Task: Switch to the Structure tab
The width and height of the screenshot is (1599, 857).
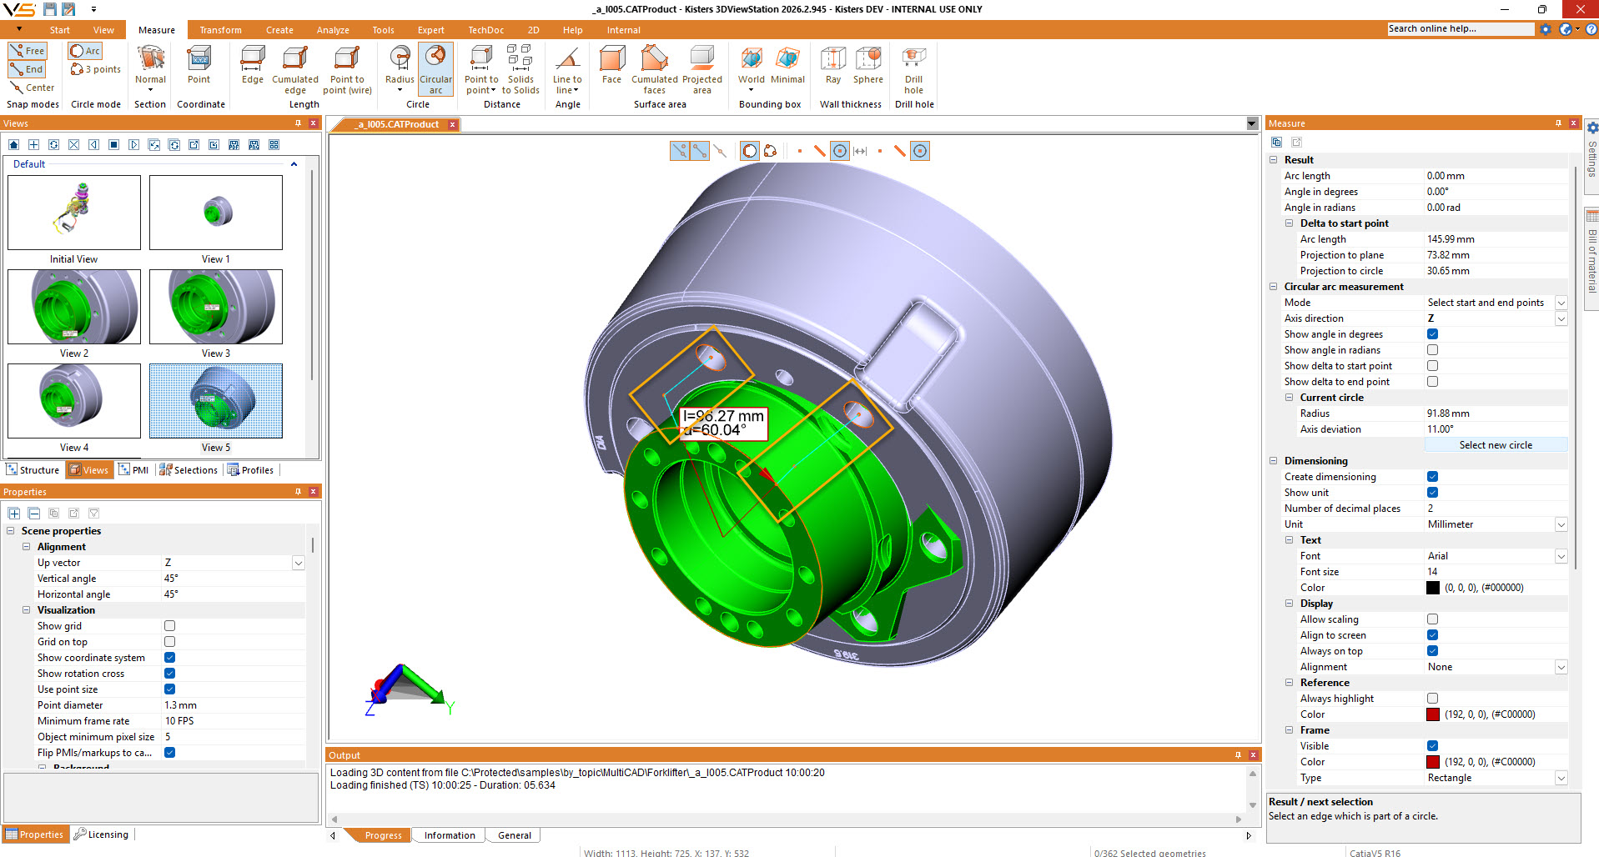Action: click(33, 470)
